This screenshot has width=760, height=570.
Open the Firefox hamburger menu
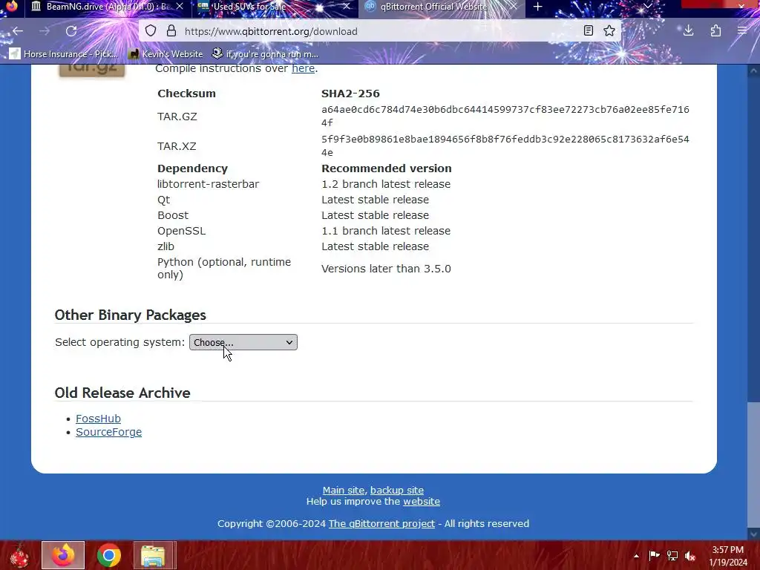click(x=742, y=31)
